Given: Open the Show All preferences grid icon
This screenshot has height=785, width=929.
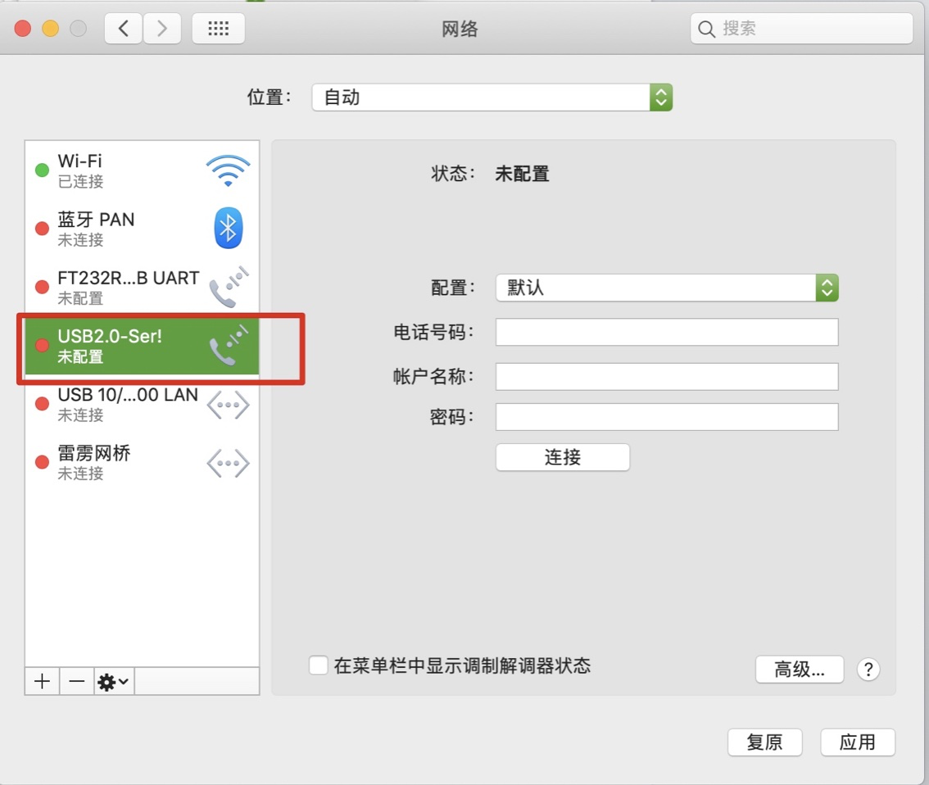Looking at the screenshot, I should tap(217, 27).
